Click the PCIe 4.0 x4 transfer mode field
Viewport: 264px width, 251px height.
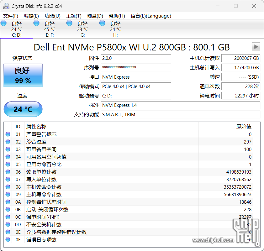tap(136, 86)
